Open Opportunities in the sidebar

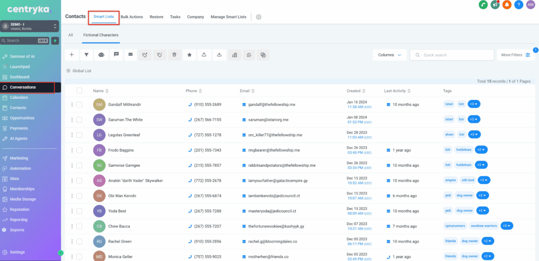click(22, 118)
